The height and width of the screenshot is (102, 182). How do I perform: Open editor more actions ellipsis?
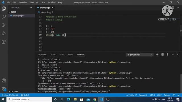pyautogui.click(x=178, y=8)
